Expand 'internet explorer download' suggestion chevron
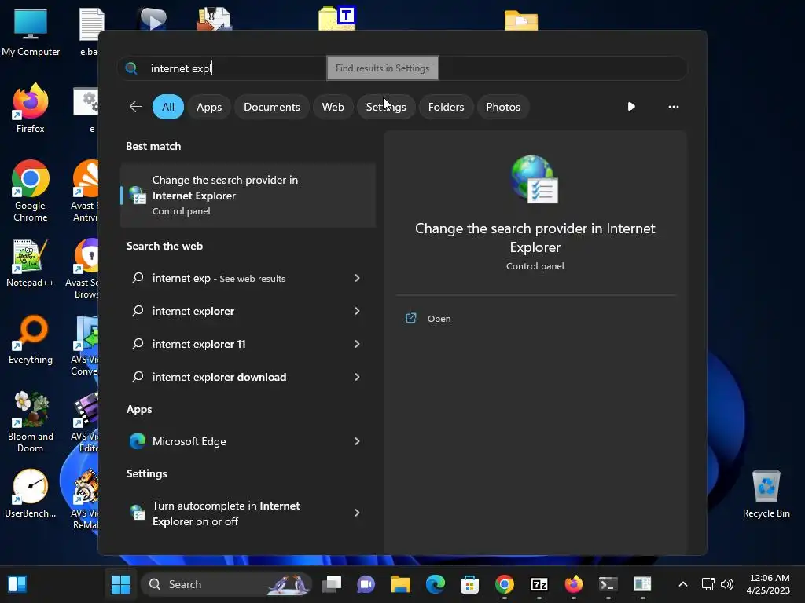 pos(357,377)
